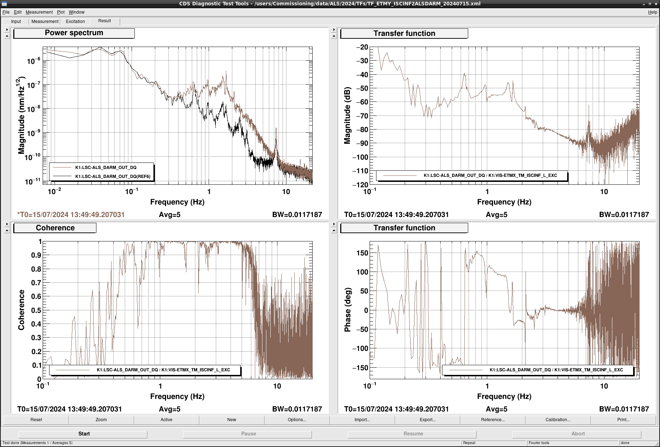Click up-arrow button beside Coherence plot
Screen dimensions: 660x447
[x=7, y=231]
